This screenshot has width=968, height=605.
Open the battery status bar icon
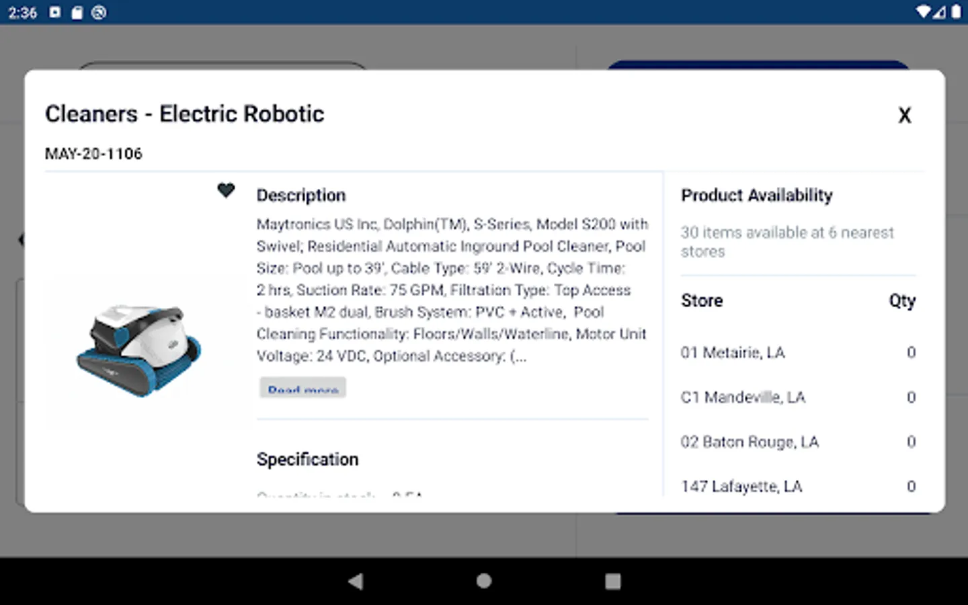coord(955,12)
